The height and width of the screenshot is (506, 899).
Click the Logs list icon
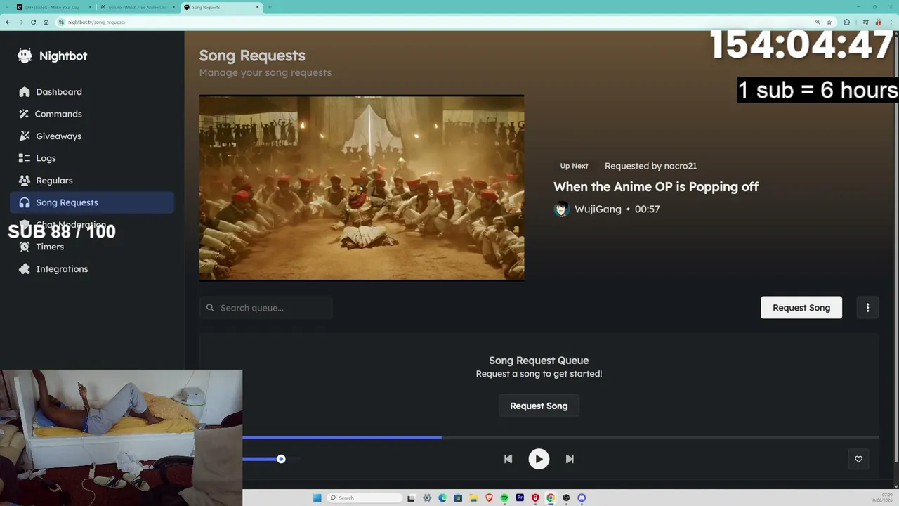(x=25, y=158)
